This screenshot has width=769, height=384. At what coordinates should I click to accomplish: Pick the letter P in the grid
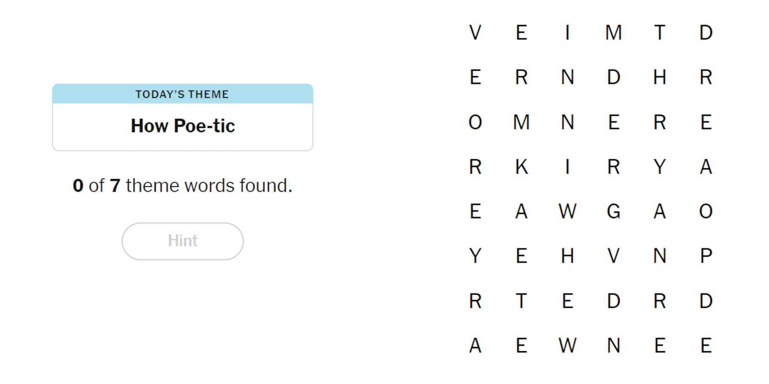point(706,256)
